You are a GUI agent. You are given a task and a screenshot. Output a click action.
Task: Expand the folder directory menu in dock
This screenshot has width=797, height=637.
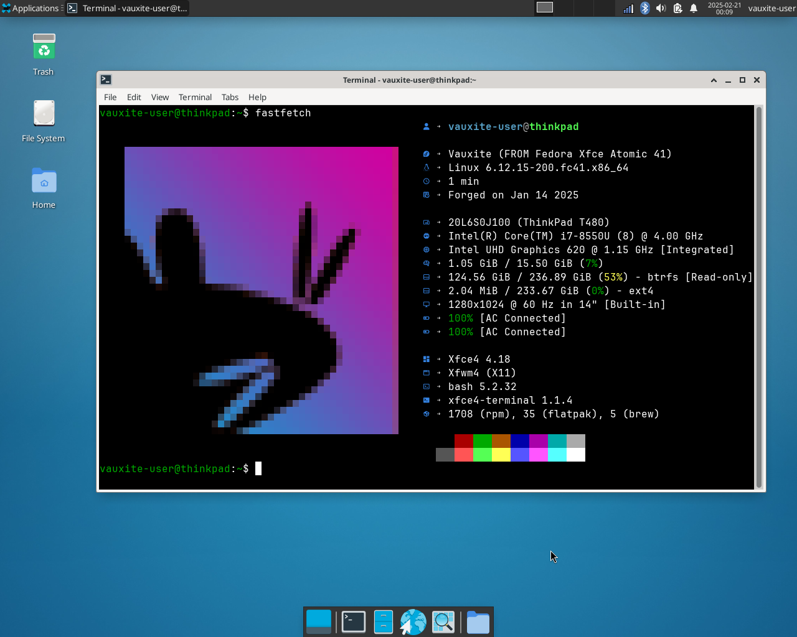click(478, 621)
